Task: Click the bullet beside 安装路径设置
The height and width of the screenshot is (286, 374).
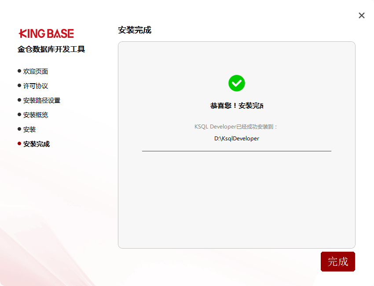Action: 19,100
